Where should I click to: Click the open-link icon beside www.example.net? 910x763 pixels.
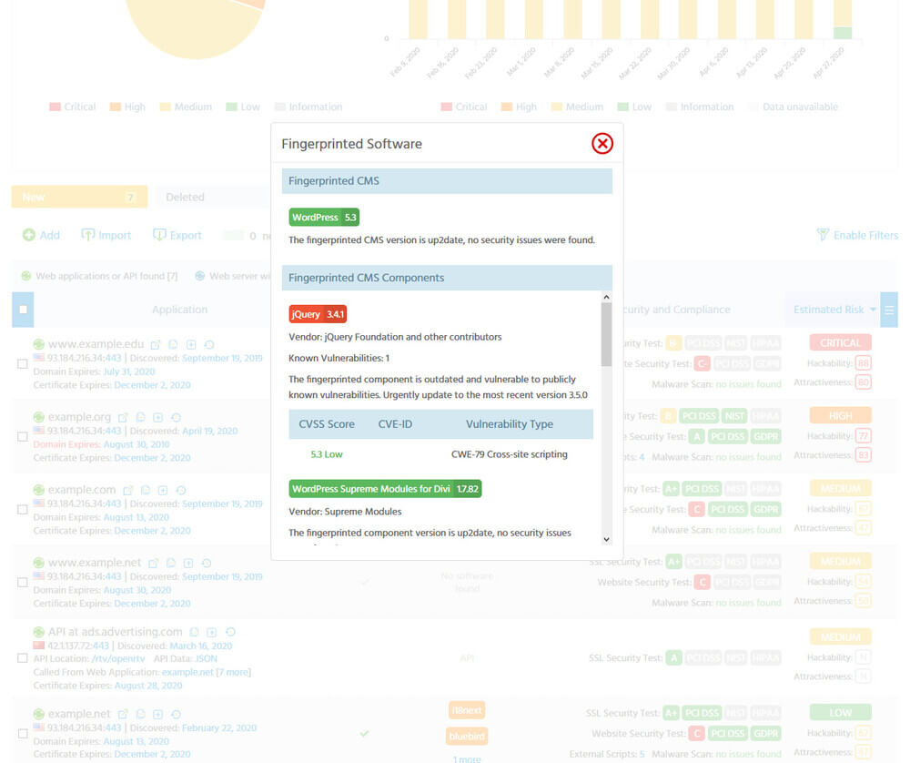pos(153,563)
